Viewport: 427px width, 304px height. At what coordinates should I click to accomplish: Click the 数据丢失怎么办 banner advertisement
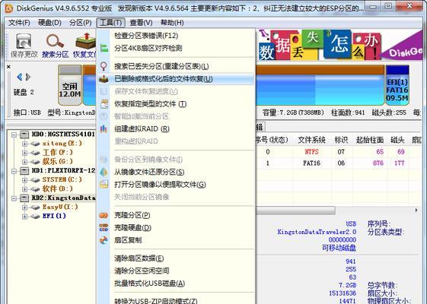coord(339,45)
